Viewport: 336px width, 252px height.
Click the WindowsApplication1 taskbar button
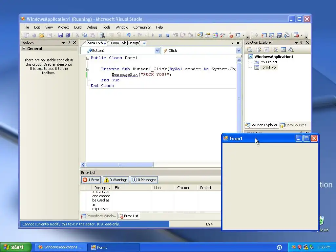[61, 247]
